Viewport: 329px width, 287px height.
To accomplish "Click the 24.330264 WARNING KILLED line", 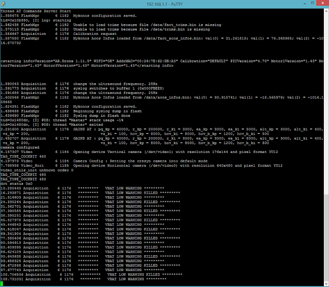I will click(90, 202).
